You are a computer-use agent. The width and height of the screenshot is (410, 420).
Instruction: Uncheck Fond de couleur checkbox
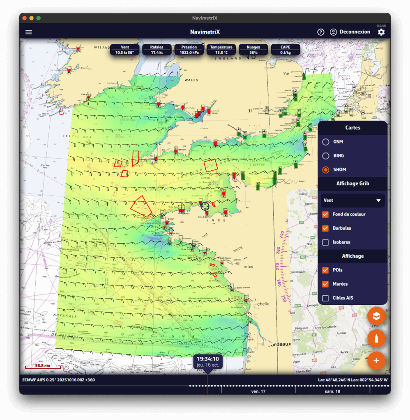coord(326,215)
